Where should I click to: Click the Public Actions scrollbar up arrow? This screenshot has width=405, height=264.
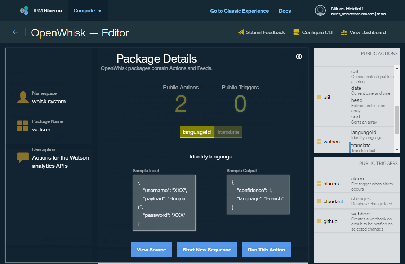(x=397, y=68)
